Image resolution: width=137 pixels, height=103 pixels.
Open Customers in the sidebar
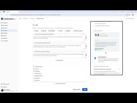pos(5,41)
